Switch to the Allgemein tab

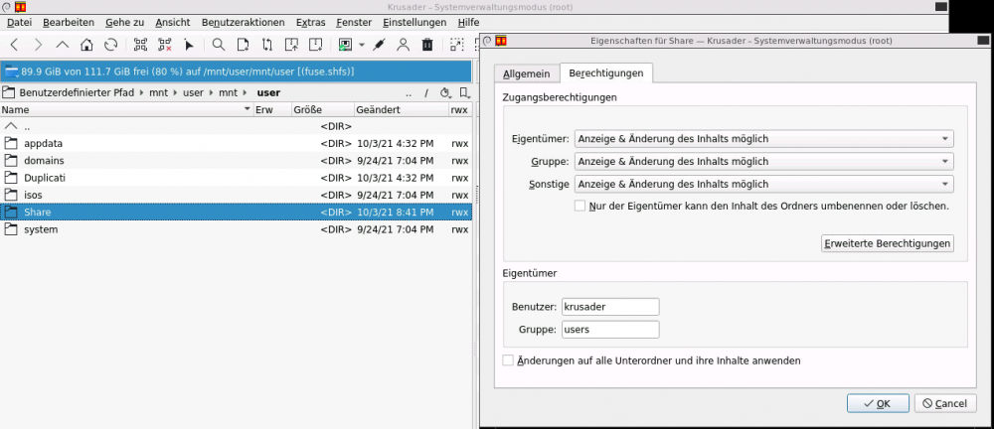tap(526, 73)
